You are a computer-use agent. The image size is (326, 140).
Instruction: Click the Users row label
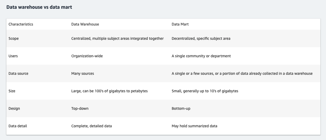tap(13, 56)
